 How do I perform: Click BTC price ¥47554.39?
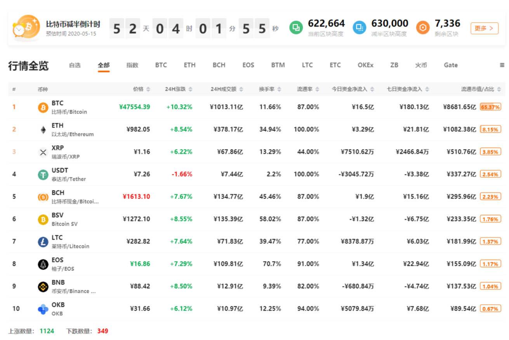click(134, 107)
